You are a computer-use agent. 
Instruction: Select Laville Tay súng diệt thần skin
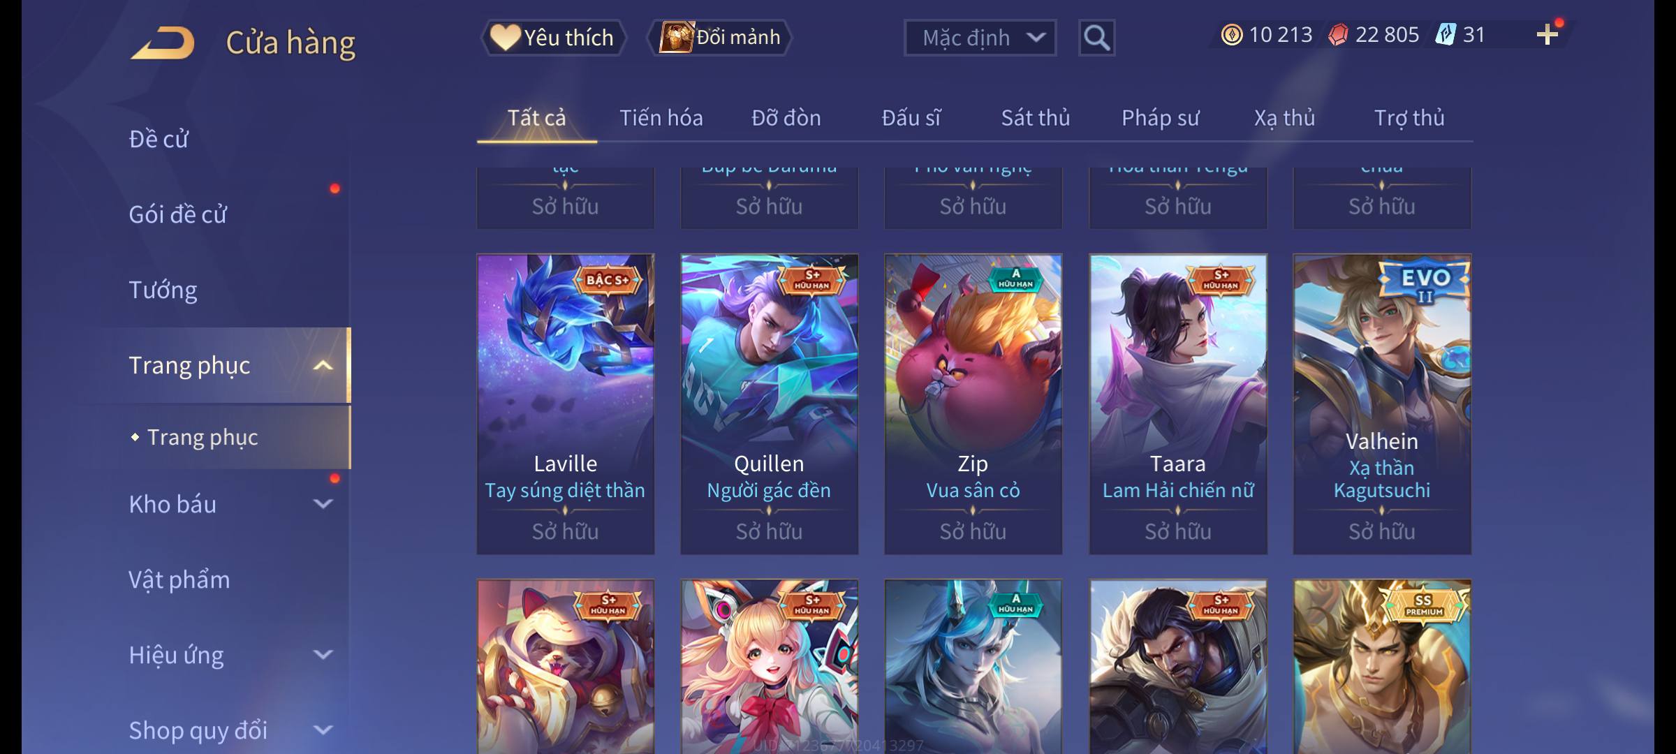point(566,404)
